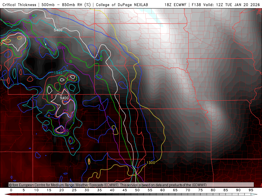
Task: Click the 90 tick on RH scale
Action: point(238,190)
